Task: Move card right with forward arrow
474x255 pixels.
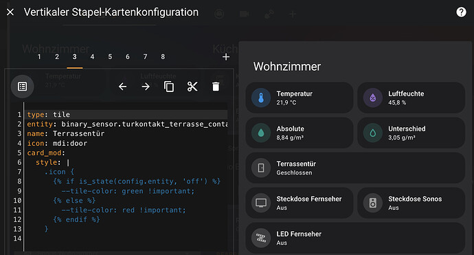Action: click(146, 87)
